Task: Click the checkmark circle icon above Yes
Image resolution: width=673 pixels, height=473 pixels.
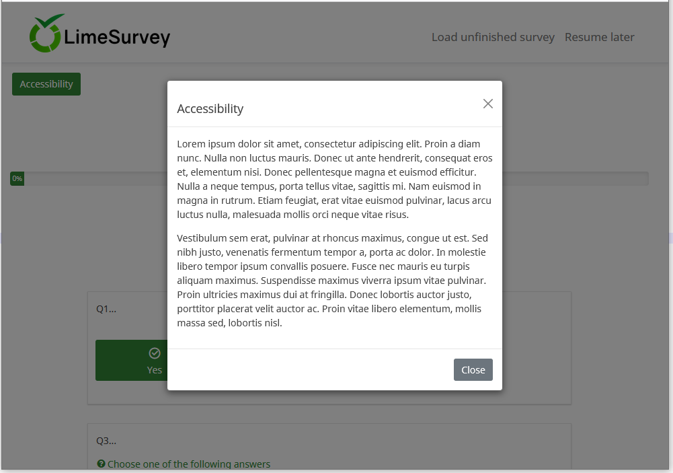Action: coord(155,353)
